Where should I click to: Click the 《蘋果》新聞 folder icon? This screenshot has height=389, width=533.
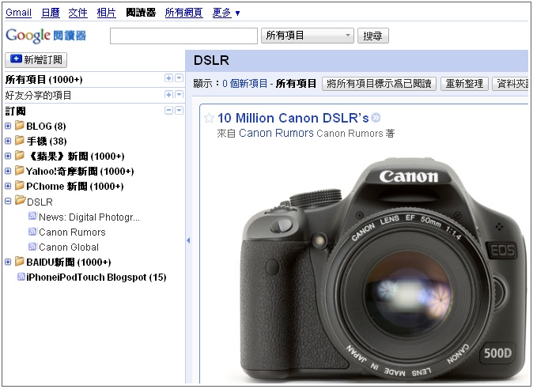pyautogui.click(x=20, y=156)
